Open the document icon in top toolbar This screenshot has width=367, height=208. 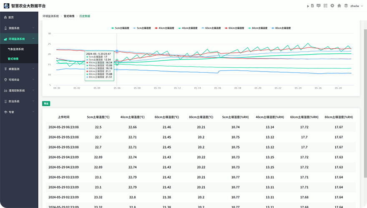tap(312, 5)
